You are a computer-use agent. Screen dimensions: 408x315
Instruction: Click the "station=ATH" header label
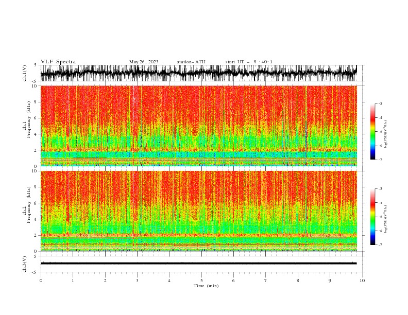pos(191,62)
